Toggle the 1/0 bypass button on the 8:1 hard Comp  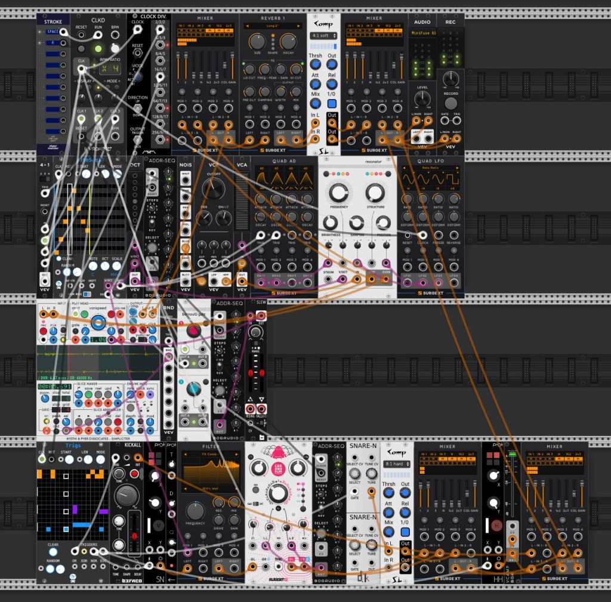(x=405, y=532)
